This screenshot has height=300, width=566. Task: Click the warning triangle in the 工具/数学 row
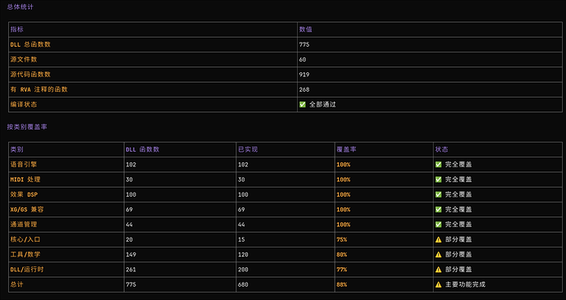click(x=438, y=255)
